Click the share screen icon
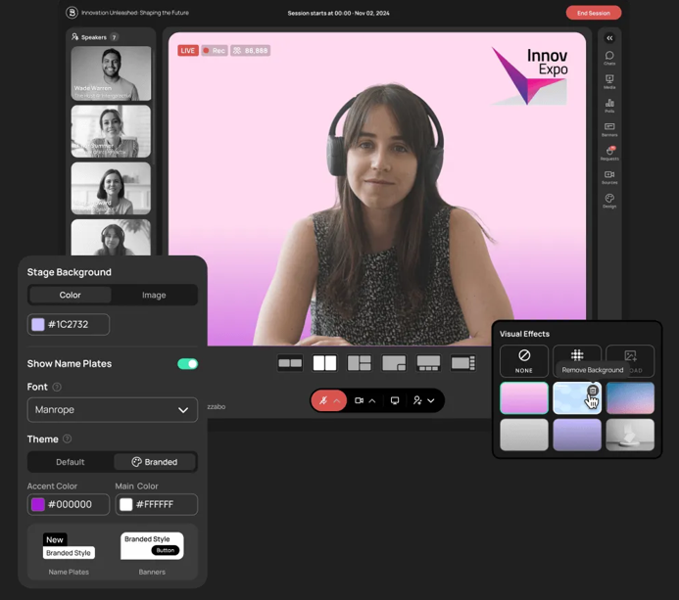Screen dimensions: 679x600 [395, 400]
